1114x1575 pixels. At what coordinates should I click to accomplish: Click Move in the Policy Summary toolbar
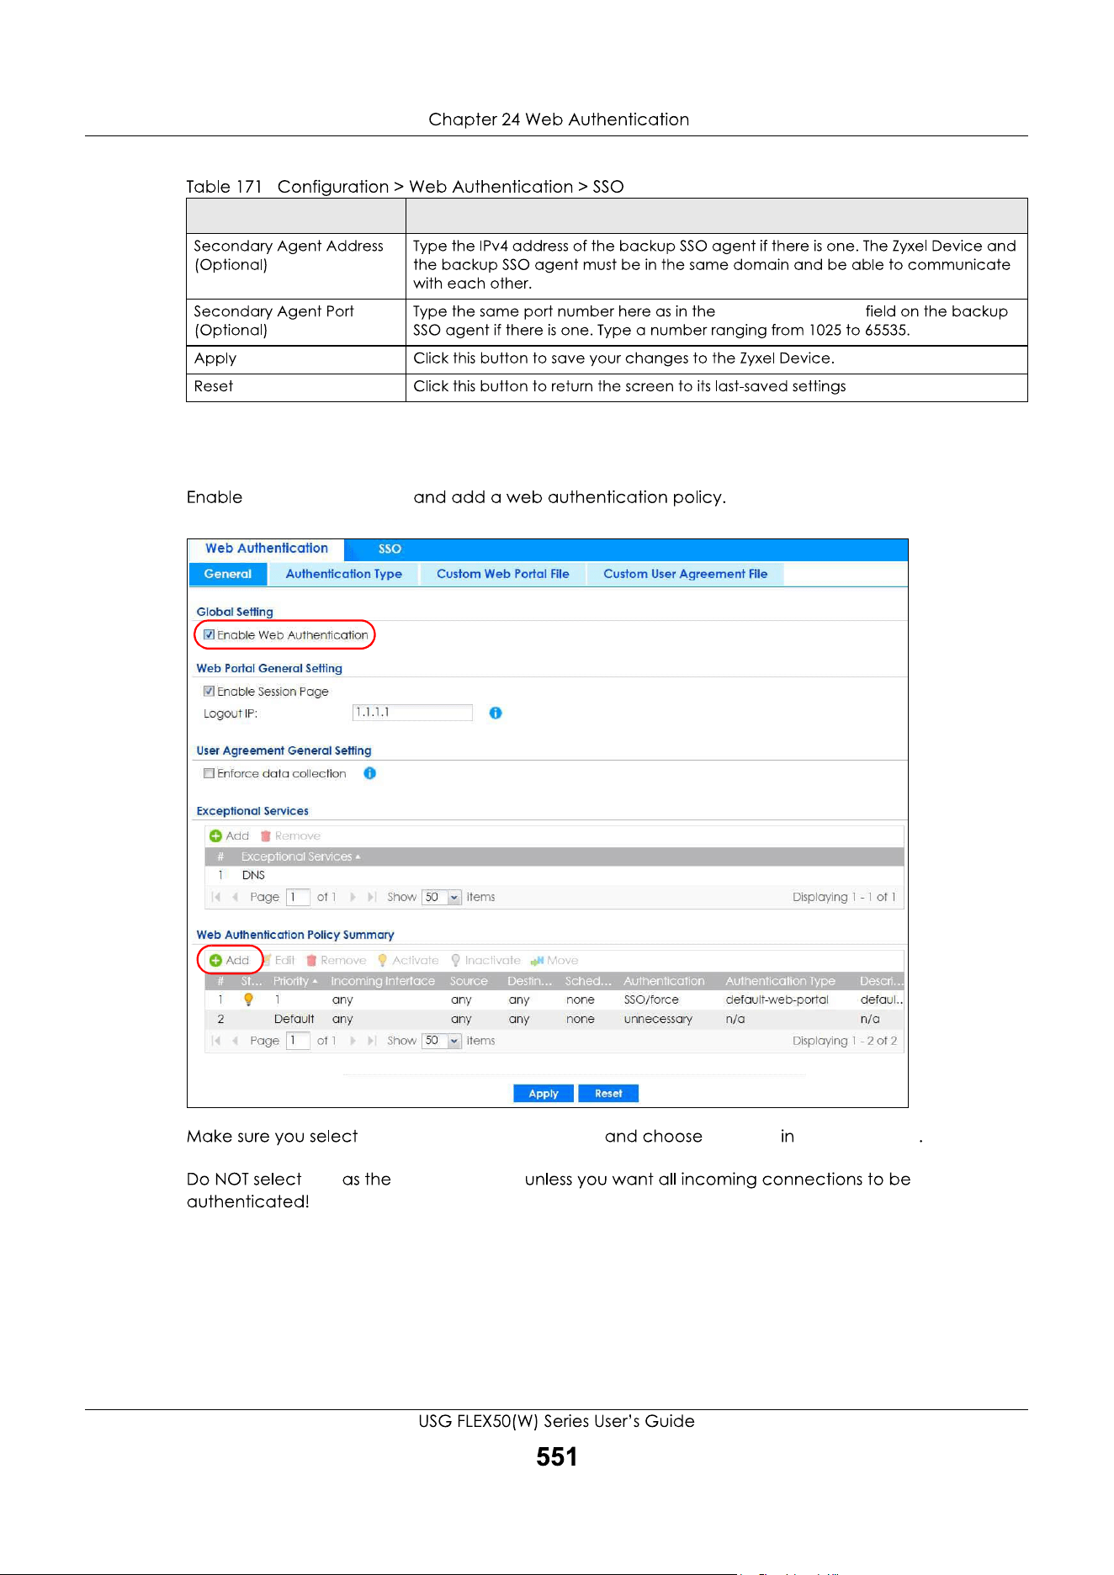pos(554,960)
